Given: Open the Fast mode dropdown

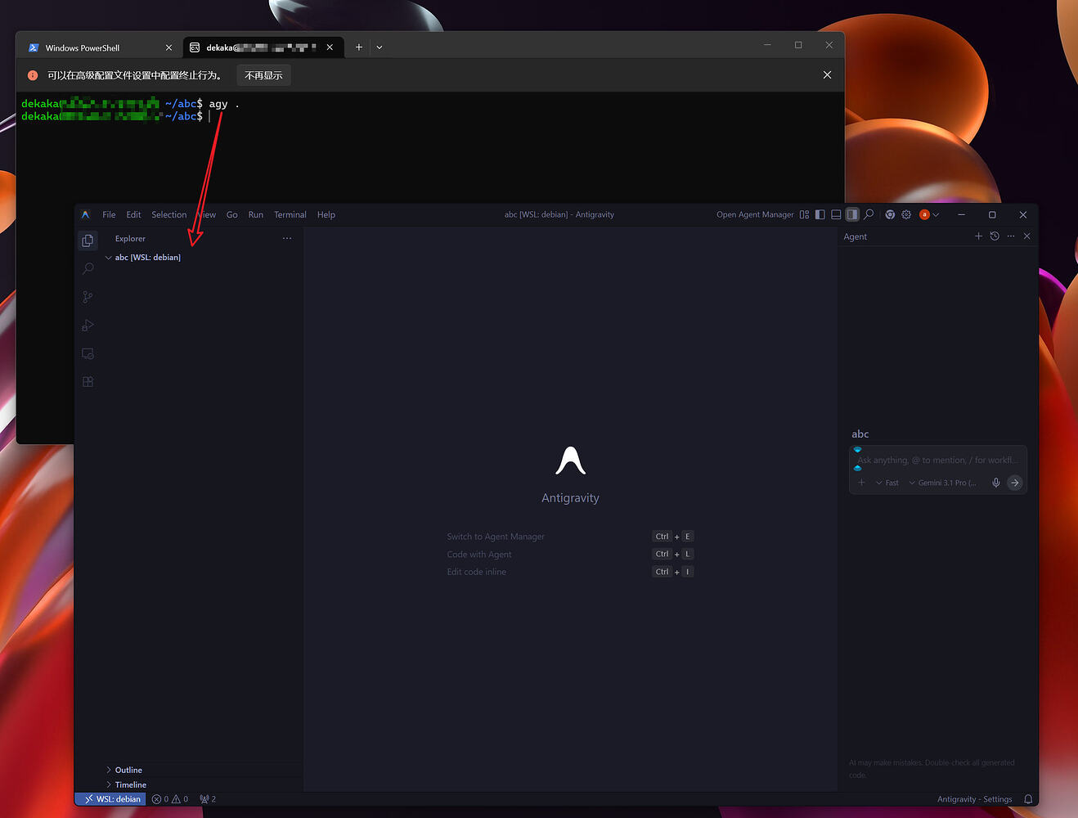Looking at the screenshot, I should tap(887, 483).
